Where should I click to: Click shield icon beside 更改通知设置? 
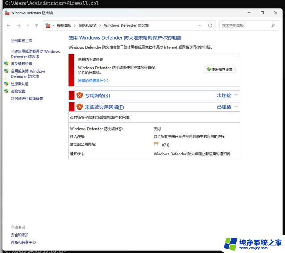tap(7, 64)
